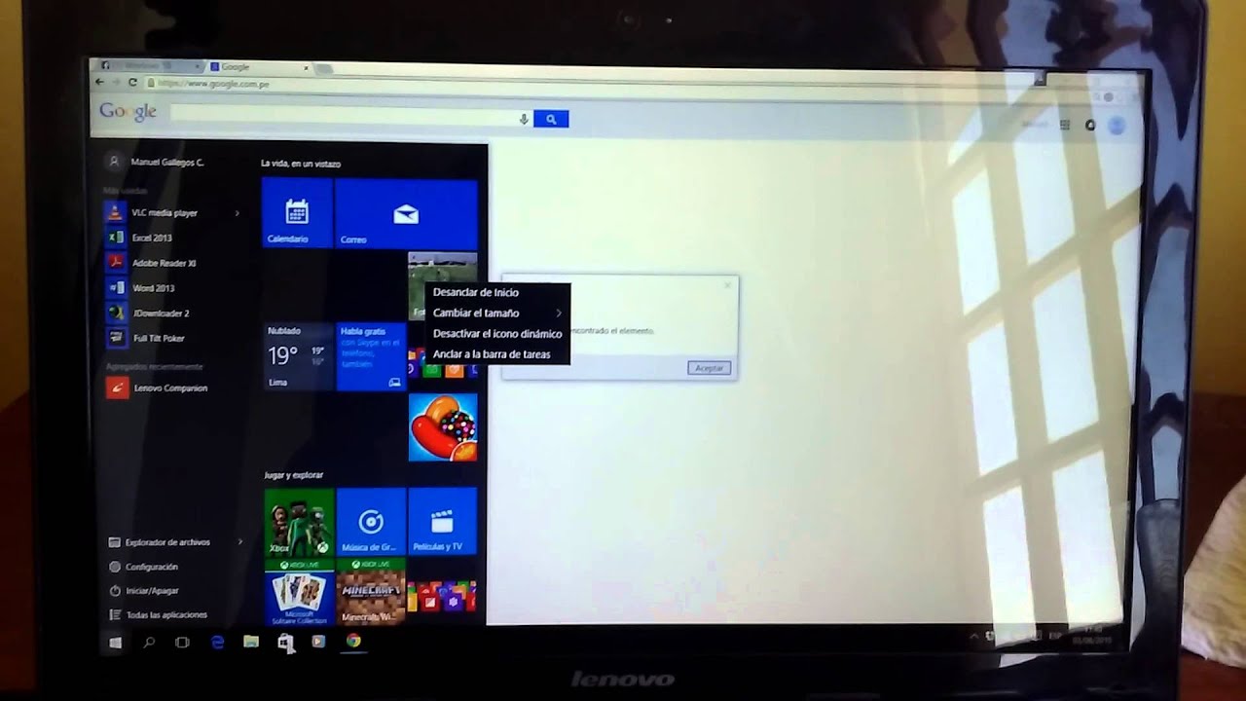Screen dimensions: 1246x701
Task: Open the Xbox tile
Action: [x=299, y=523]
